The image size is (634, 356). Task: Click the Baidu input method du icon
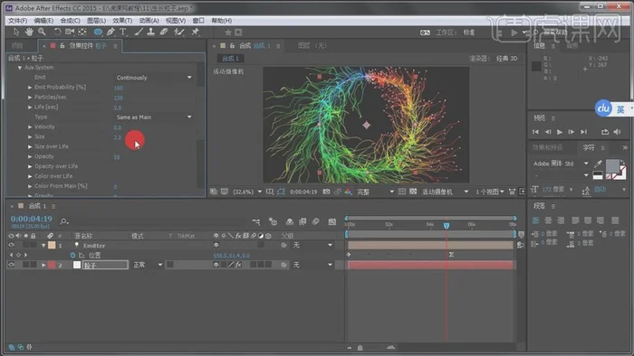tap(604, 108)
